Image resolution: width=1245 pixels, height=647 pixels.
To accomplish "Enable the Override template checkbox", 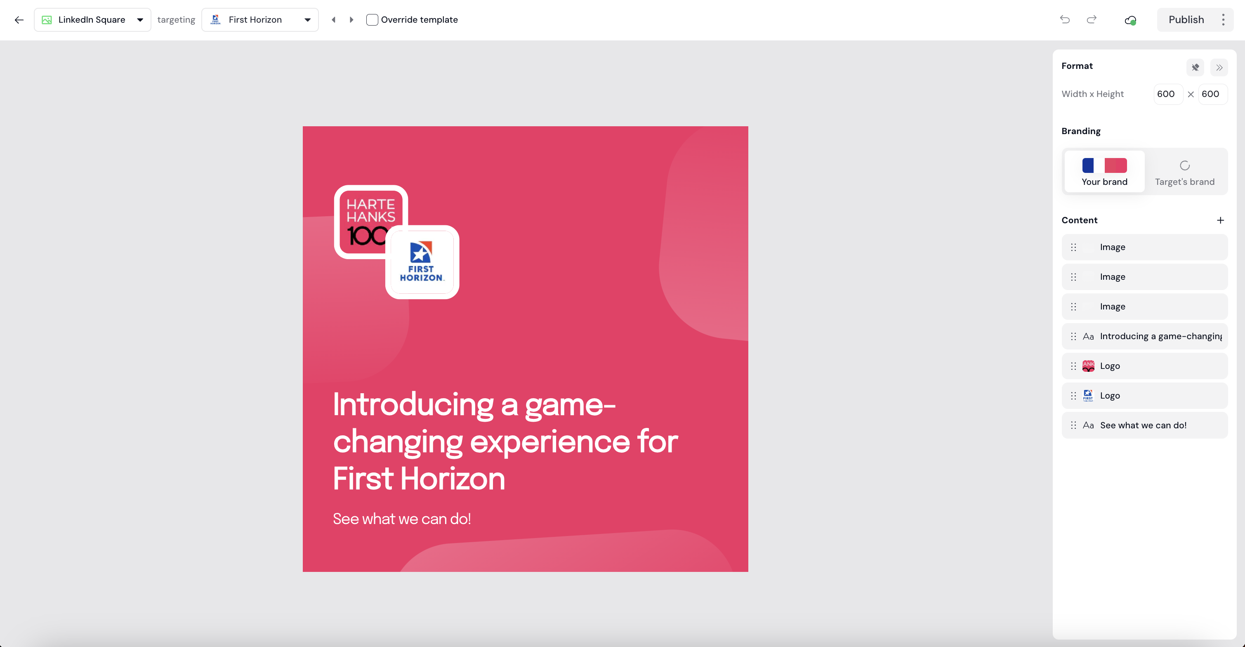I will (x=372, y=20).
